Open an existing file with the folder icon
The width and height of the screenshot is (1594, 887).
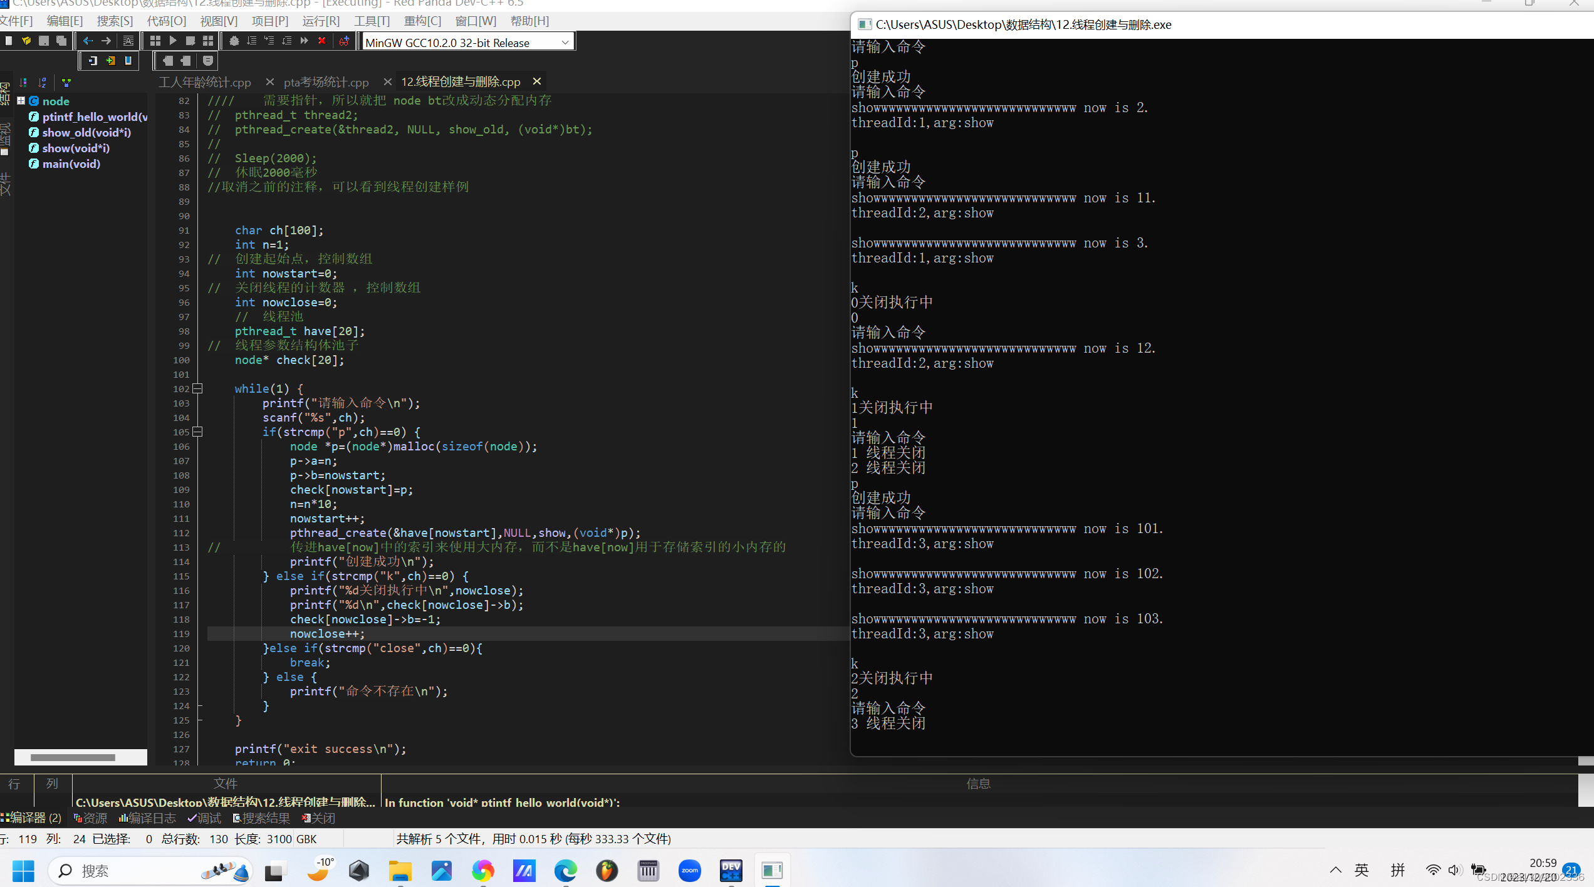pyautogui.click(x=26, y=41)
